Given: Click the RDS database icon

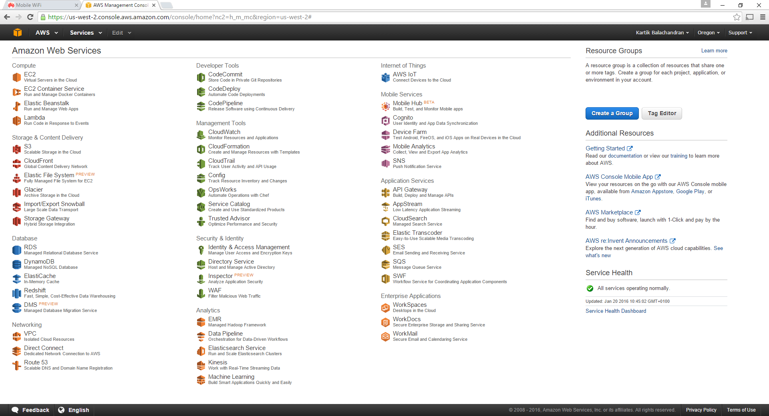Looking at the screenshot, I should coord(17,250).
